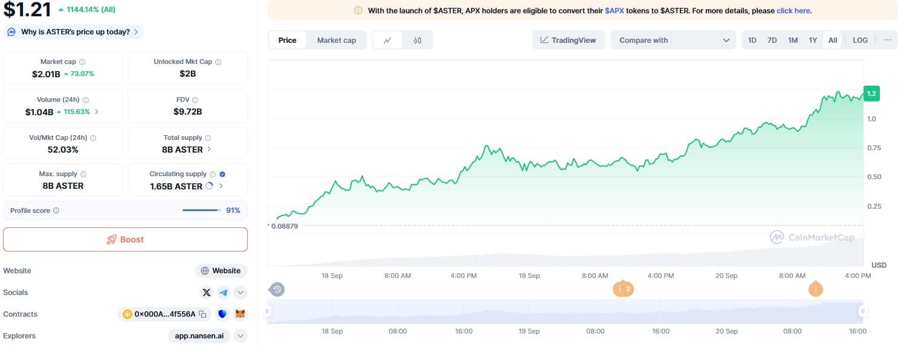Select the 7D time range
Viewport: 898px width, 348px height.
(772, 40)
